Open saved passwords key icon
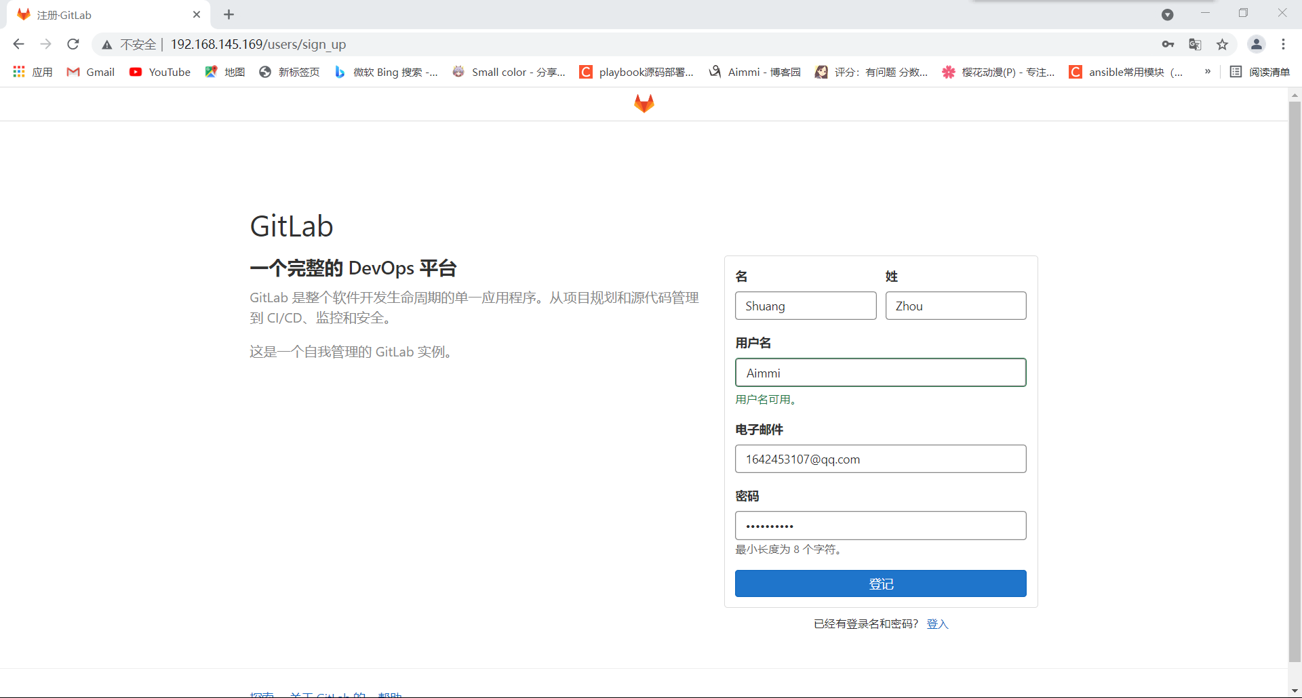Image resolution: width=1302 pixels, height=698 pixels. click(1168, 44)
